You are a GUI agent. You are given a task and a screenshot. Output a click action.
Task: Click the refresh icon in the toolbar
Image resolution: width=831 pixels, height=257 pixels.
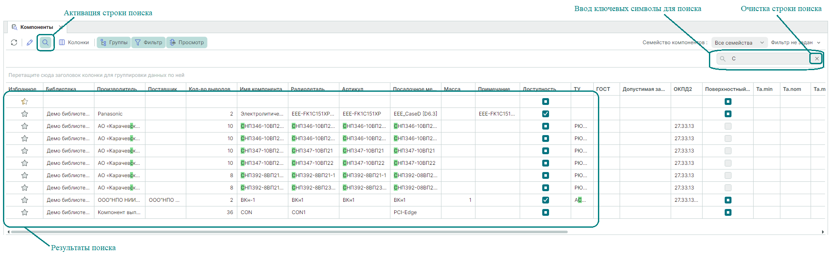(x=14, y=42)
